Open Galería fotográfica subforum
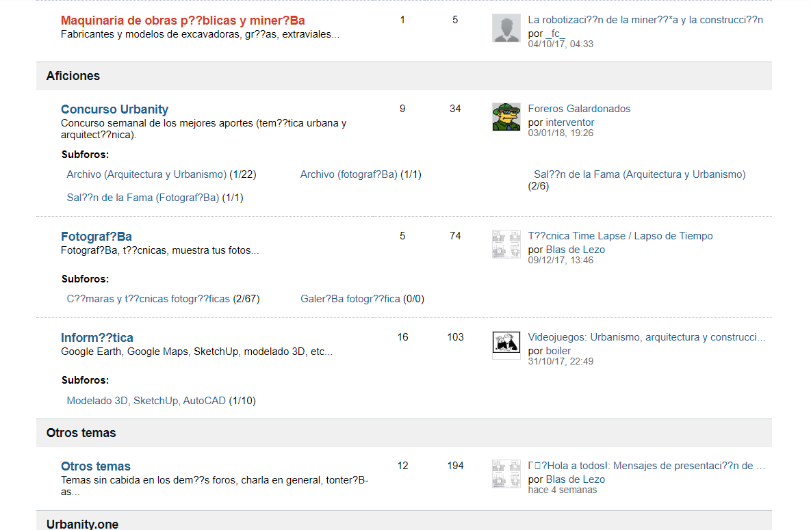 point(350,299)
